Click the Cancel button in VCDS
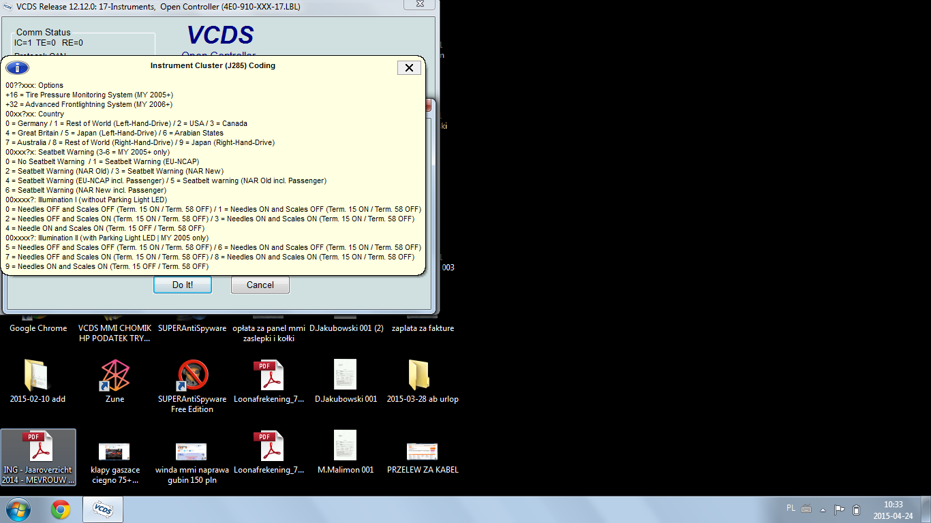 pyautogui.click(x=260, y=285)
